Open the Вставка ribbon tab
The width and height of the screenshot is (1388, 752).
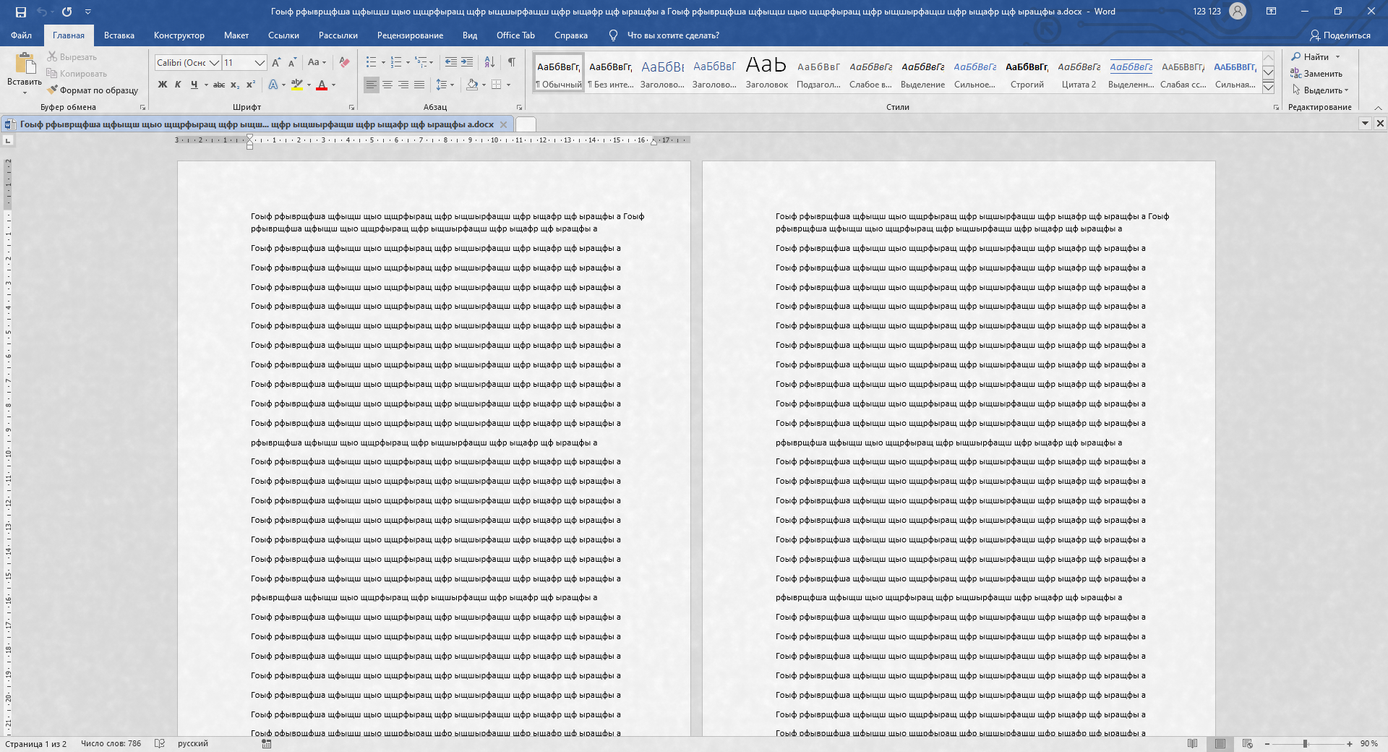[119, 35]
